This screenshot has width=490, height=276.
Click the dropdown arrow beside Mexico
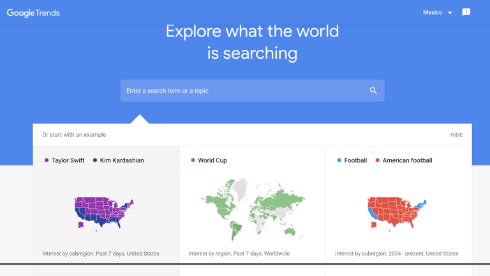point(450,13)
